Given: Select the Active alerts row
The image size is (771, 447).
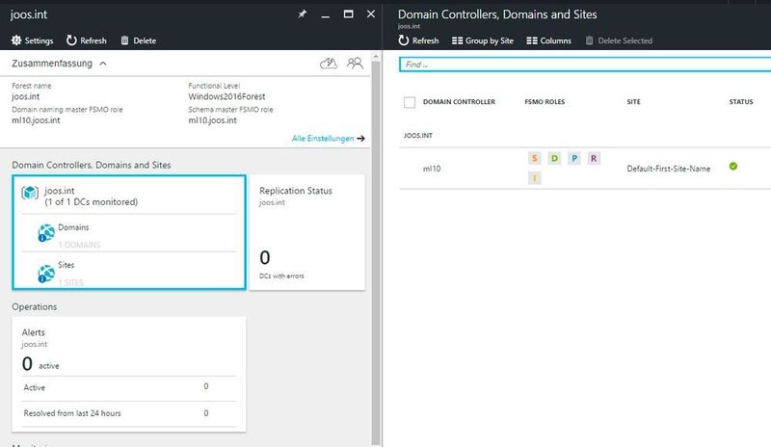Looking at the screenshot, I should (129, 387).
